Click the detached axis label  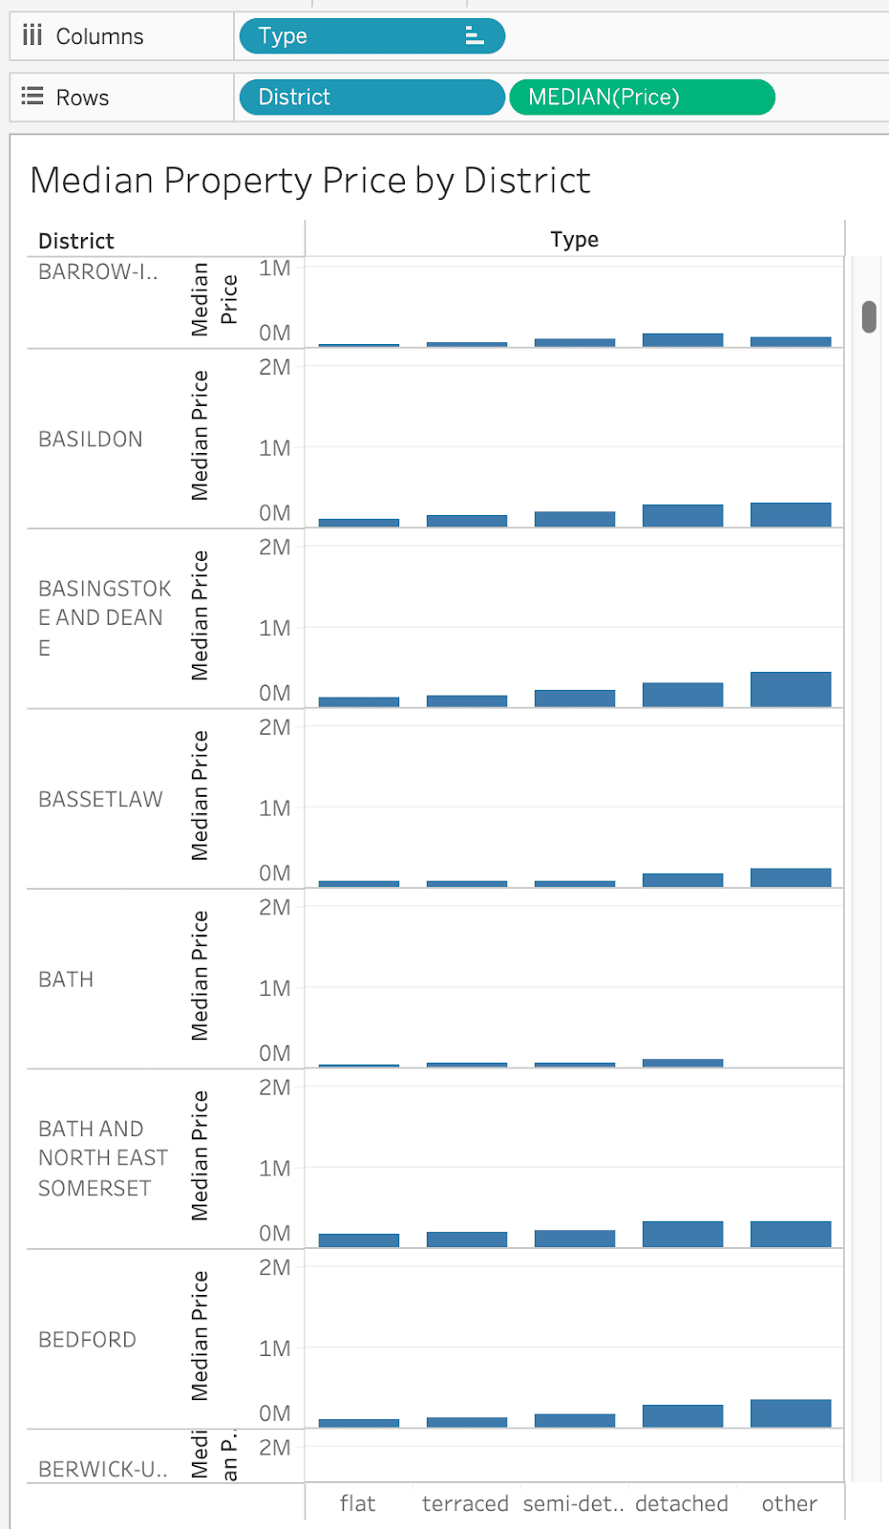682,1504
